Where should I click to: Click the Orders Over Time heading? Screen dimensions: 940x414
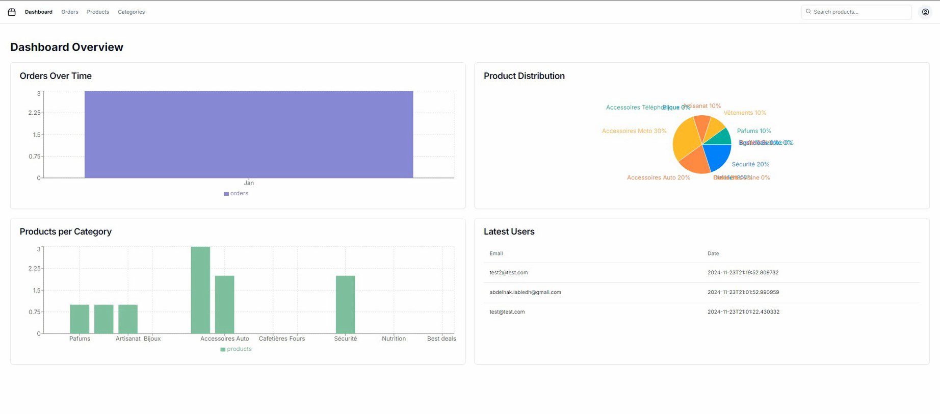[x=56, y=76]
